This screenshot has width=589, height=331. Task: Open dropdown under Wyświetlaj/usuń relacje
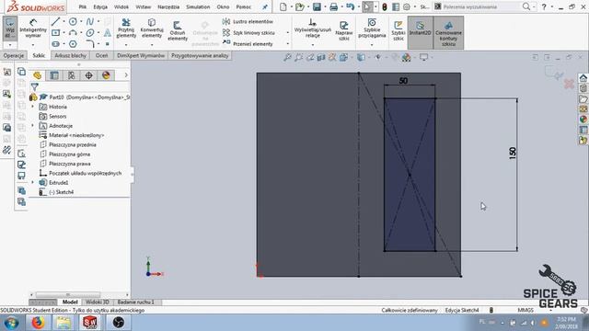[313, 45]
